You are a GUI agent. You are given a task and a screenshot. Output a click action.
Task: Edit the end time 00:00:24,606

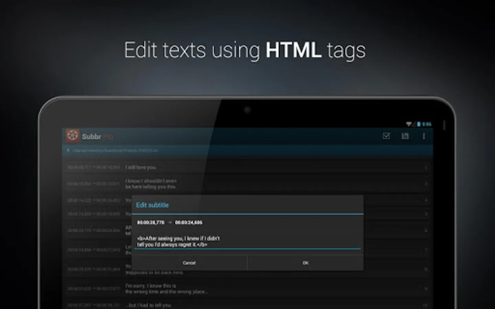(189, 222)
